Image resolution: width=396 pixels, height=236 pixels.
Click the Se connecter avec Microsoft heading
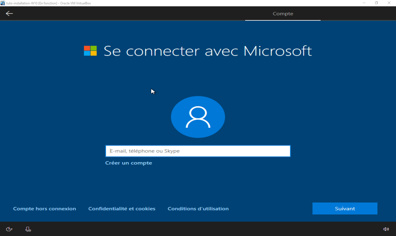click(x=208, y=51)
